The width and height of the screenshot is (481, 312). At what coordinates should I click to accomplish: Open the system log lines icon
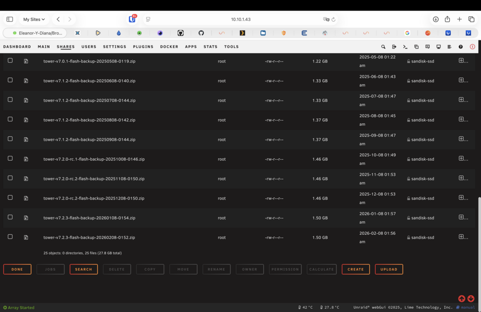(x=449, y=47)
